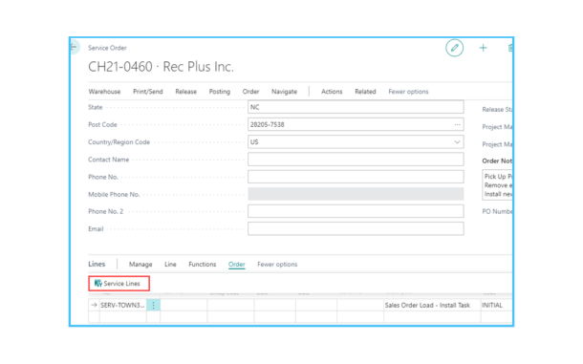Open the Posting menu
Viewport: 583px width, 364px height.
point(220,92)
